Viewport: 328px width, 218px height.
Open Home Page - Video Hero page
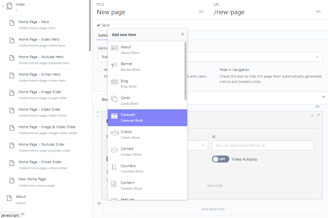tap(46, 42)
